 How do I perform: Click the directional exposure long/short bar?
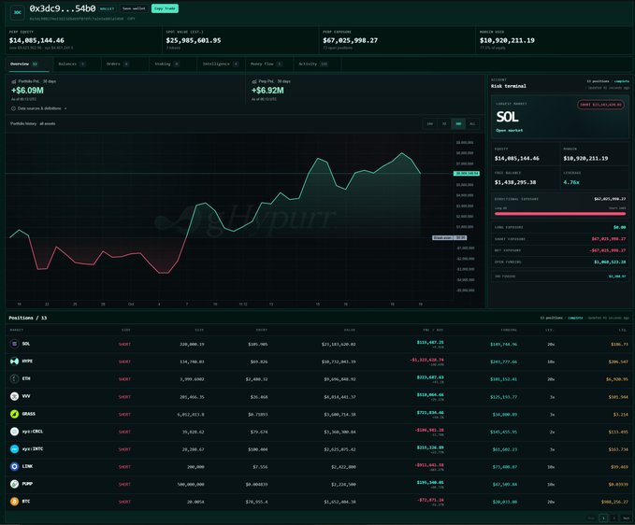[560, 214]
